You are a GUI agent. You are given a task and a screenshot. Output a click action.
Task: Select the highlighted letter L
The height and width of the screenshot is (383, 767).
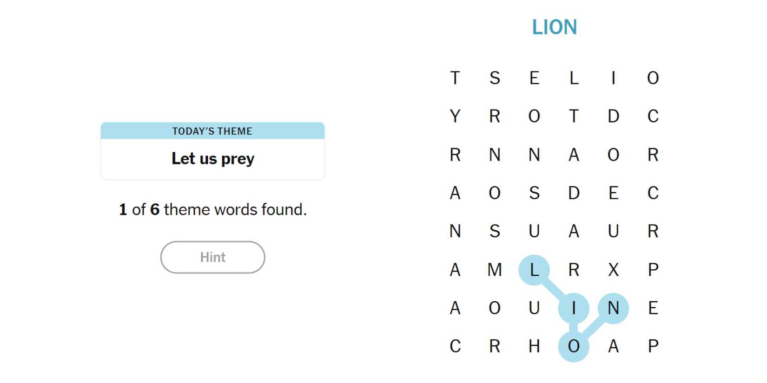pos(534,270)
